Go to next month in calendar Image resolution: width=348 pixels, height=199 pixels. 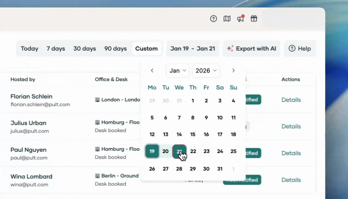234,70
